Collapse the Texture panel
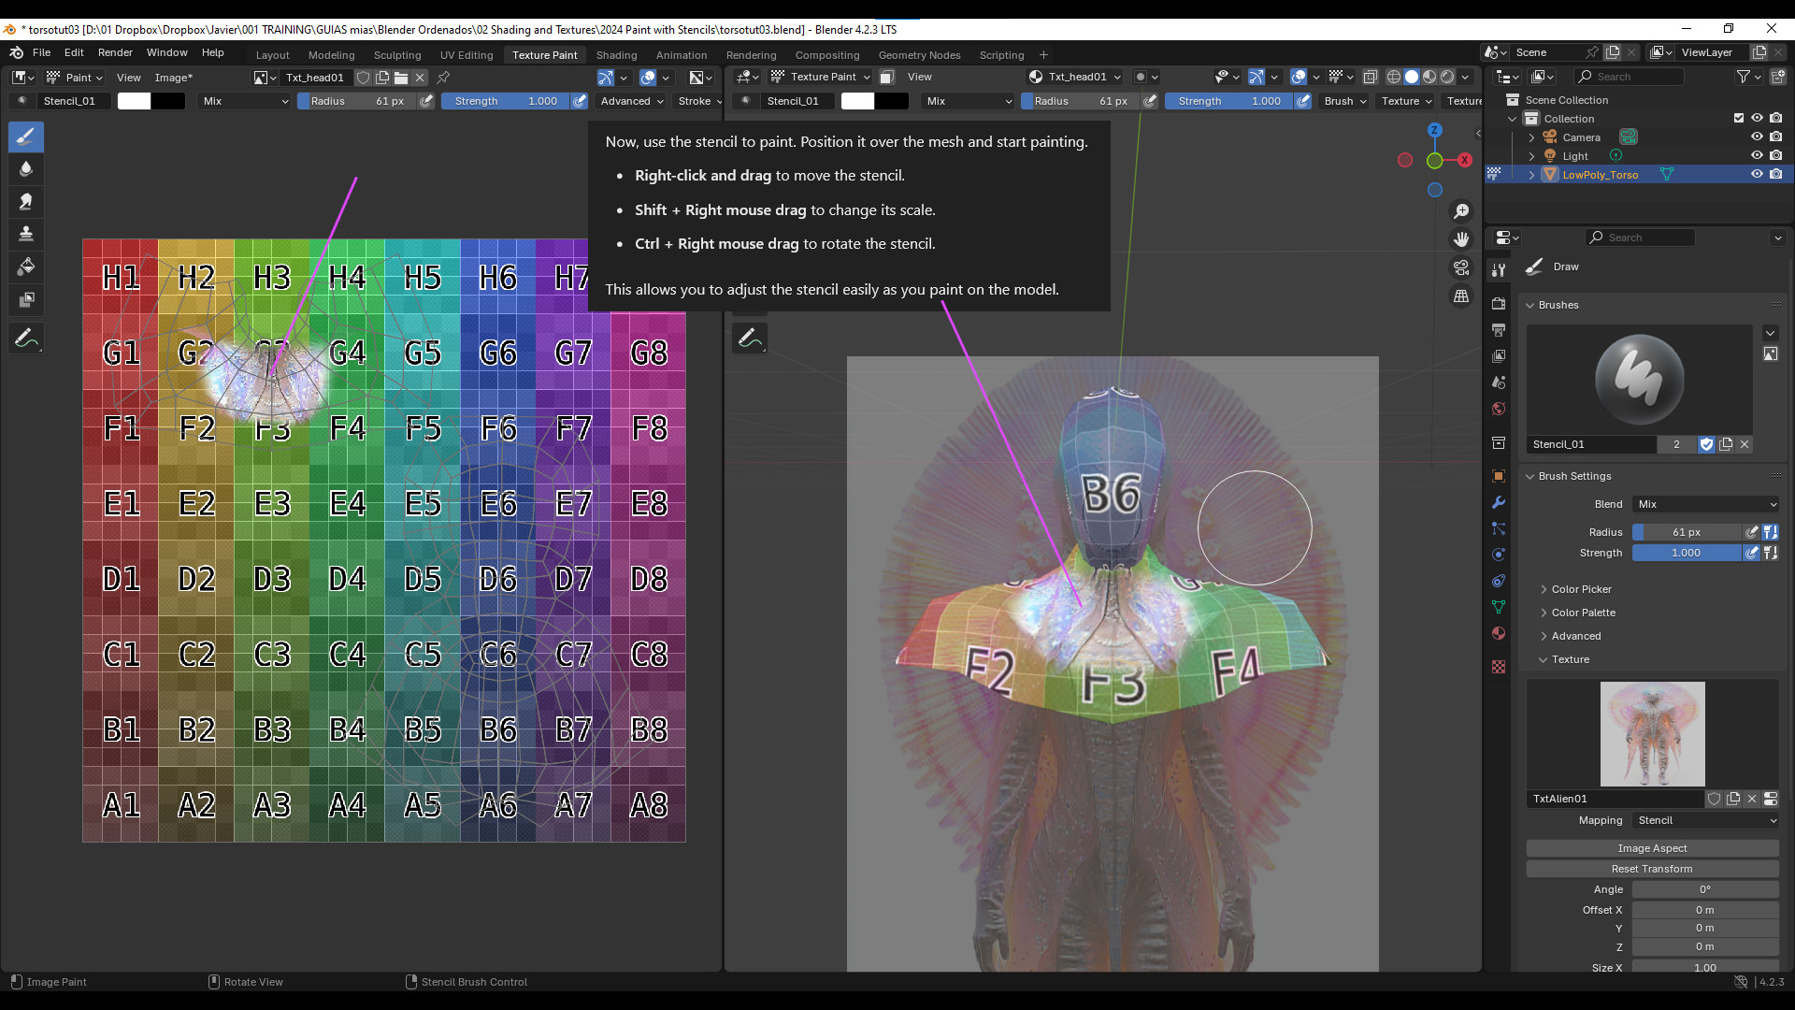 1570,659
